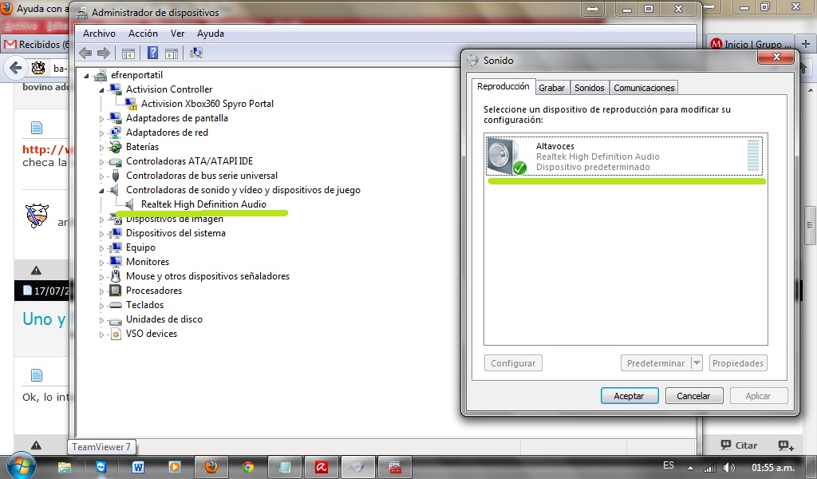The height and width of the screenshot is (479, 817).
Task: Open a new browser tab with the plus button
Action: point(806,44)
